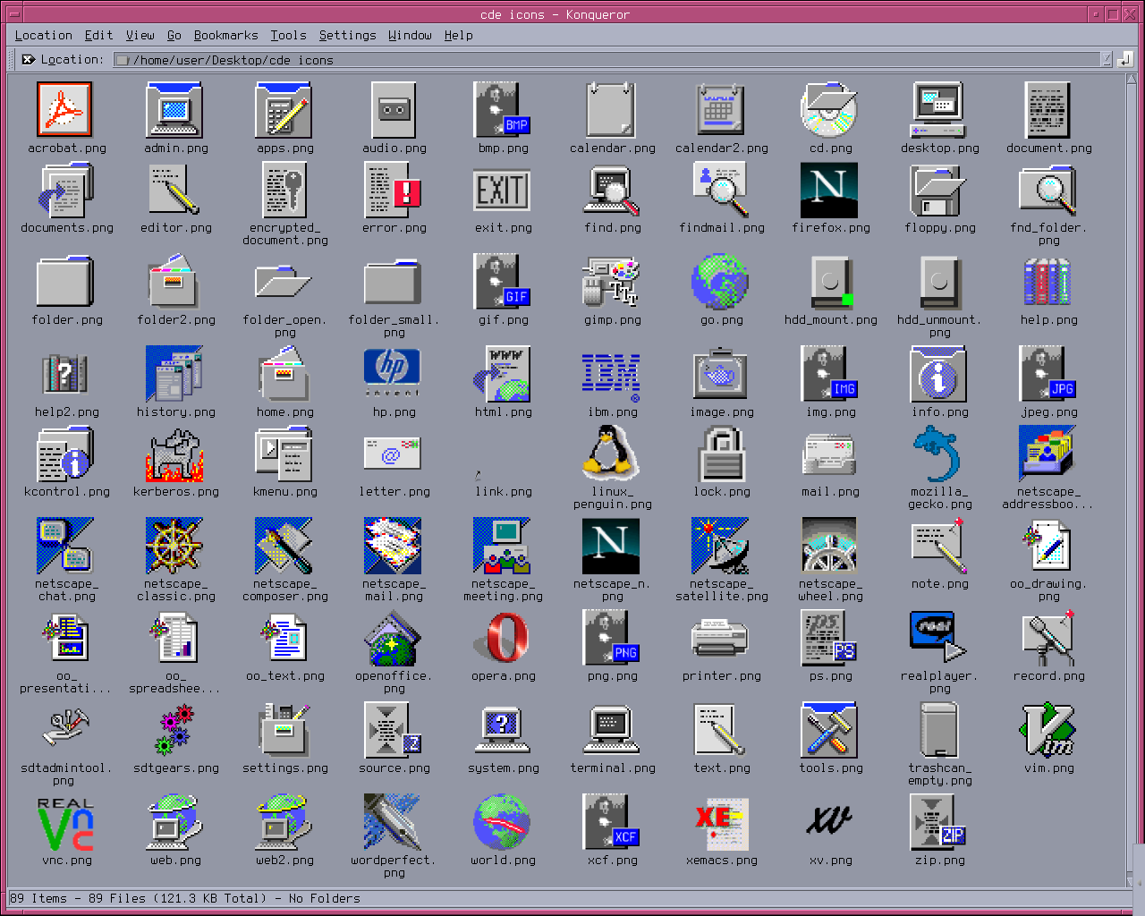1145x916 pixels.
Task: Select the netscape_classic.png ship wheel icon
Action: (x=174, y=546)
